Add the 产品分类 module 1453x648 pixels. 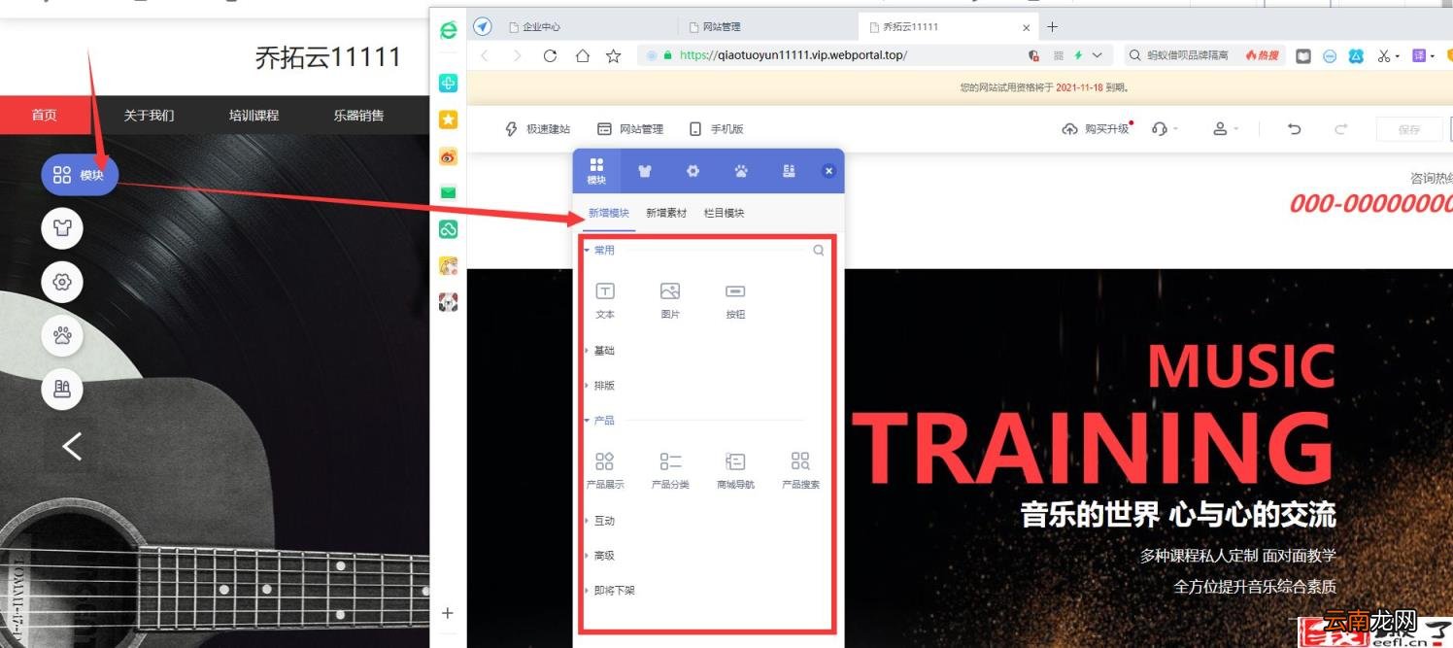coord(670,470)
